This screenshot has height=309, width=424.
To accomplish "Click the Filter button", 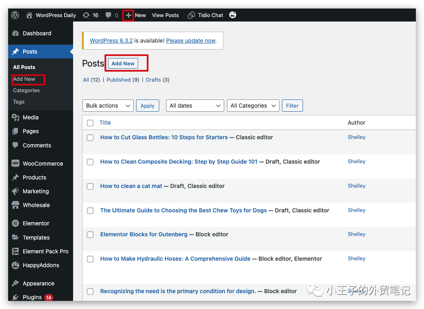I will (x=292, y=106).
